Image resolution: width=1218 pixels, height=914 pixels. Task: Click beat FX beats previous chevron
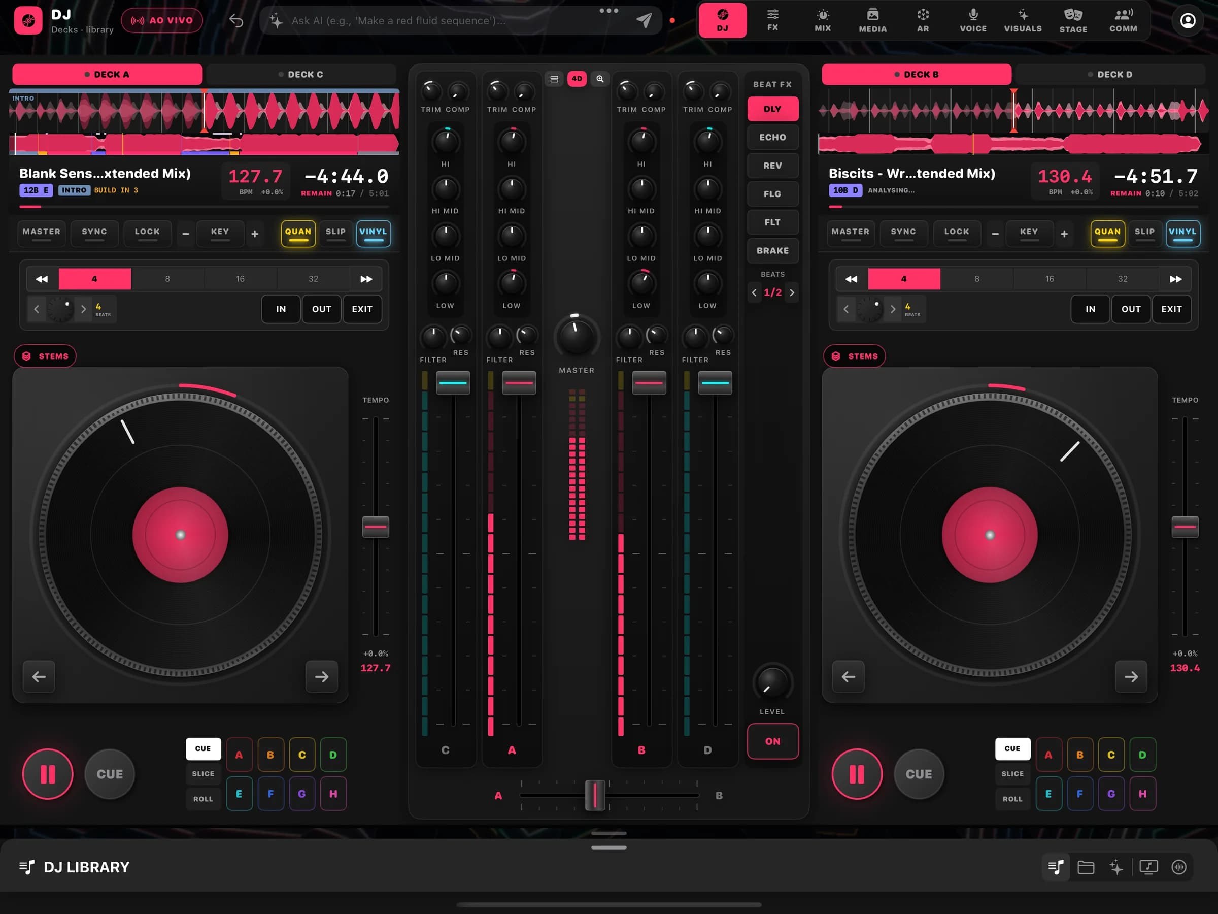click(x=754, y=292)
